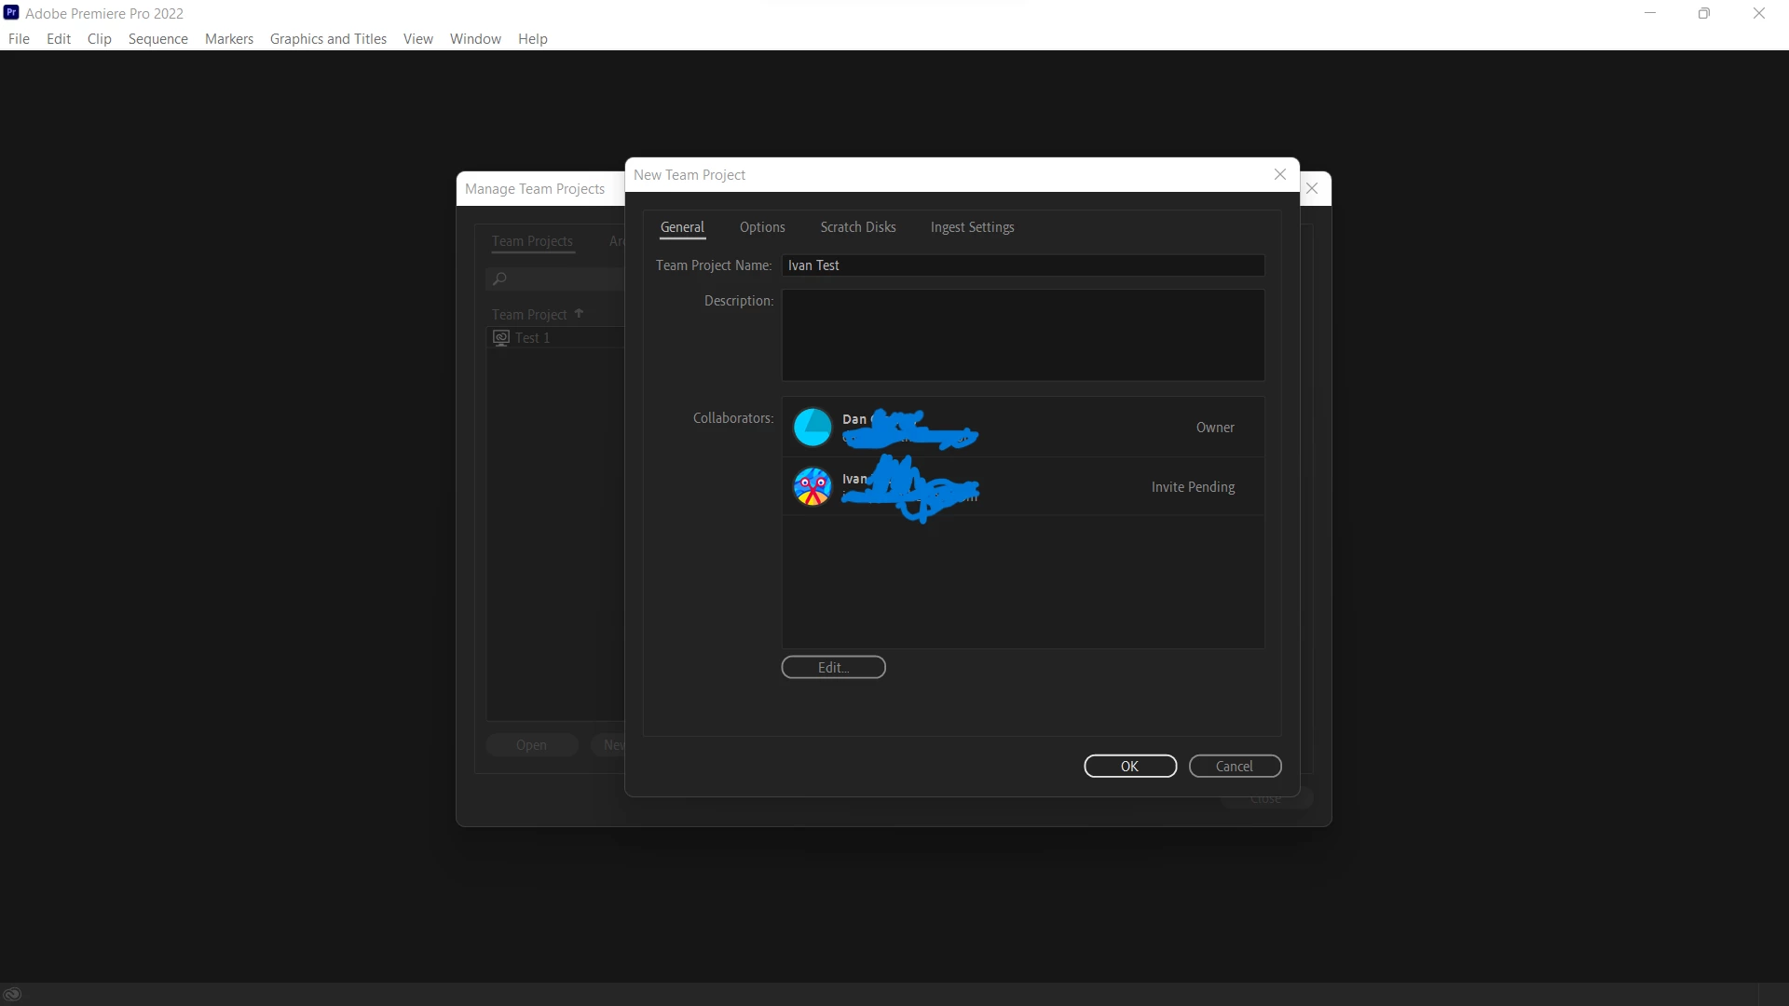This screenshot has height=1006, width=1789.
Task: Switch to the Options tab
Action: click(x=762, y=227)
